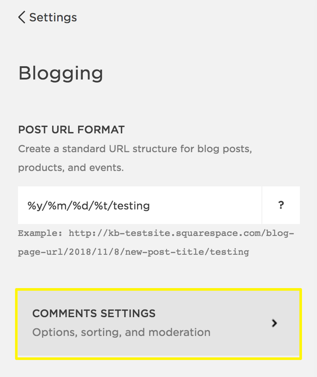Open Comments Settings right arrow chevron

(x=275, y=323)
